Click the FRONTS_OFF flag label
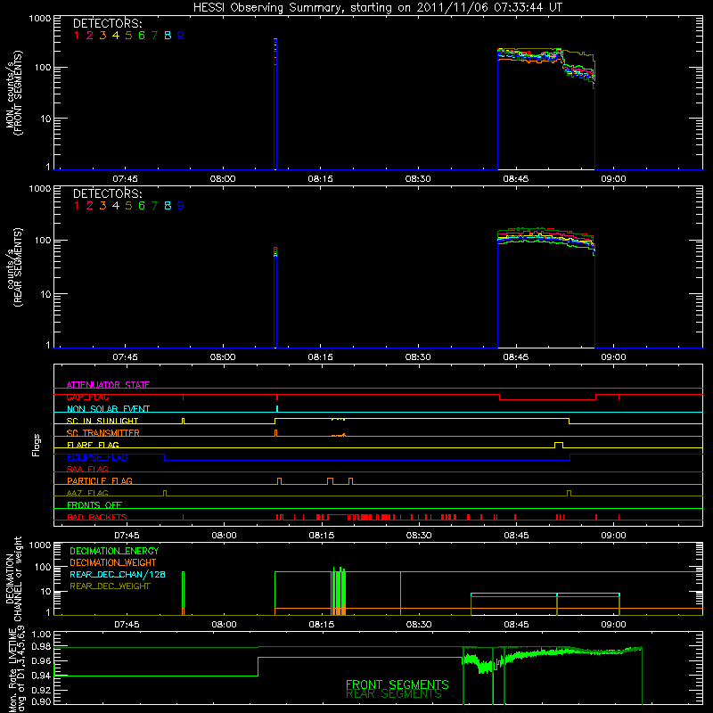The image size is (713, 713). click(x=94, y=505)
